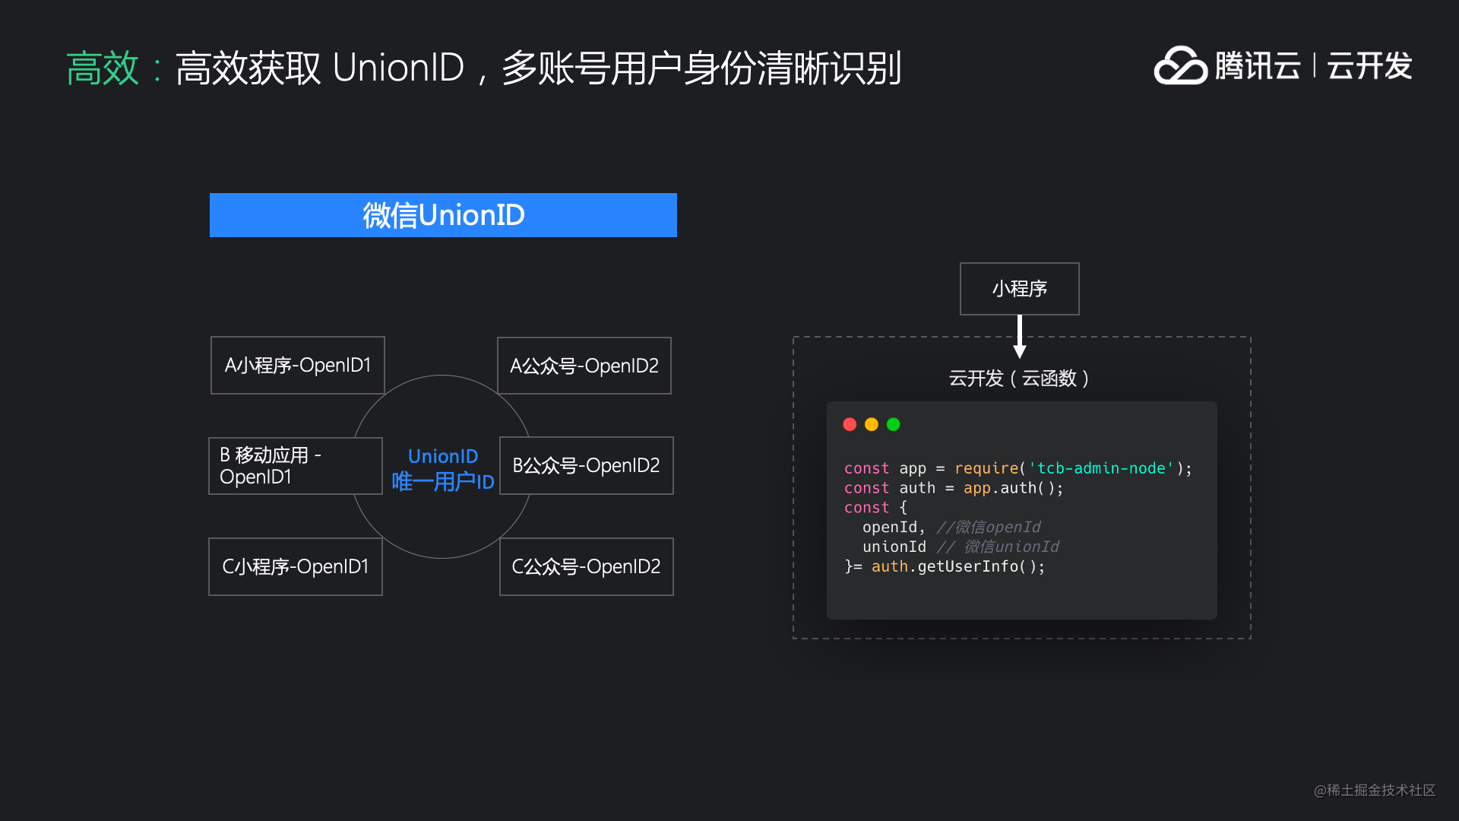Click the unionId // 微信unionId code line

click(x=961, y=547)
